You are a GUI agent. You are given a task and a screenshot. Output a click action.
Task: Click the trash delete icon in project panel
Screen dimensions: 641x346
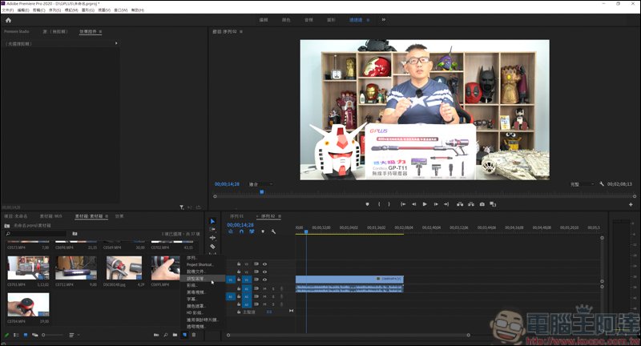pyautogui.click(x=194, y=335)
